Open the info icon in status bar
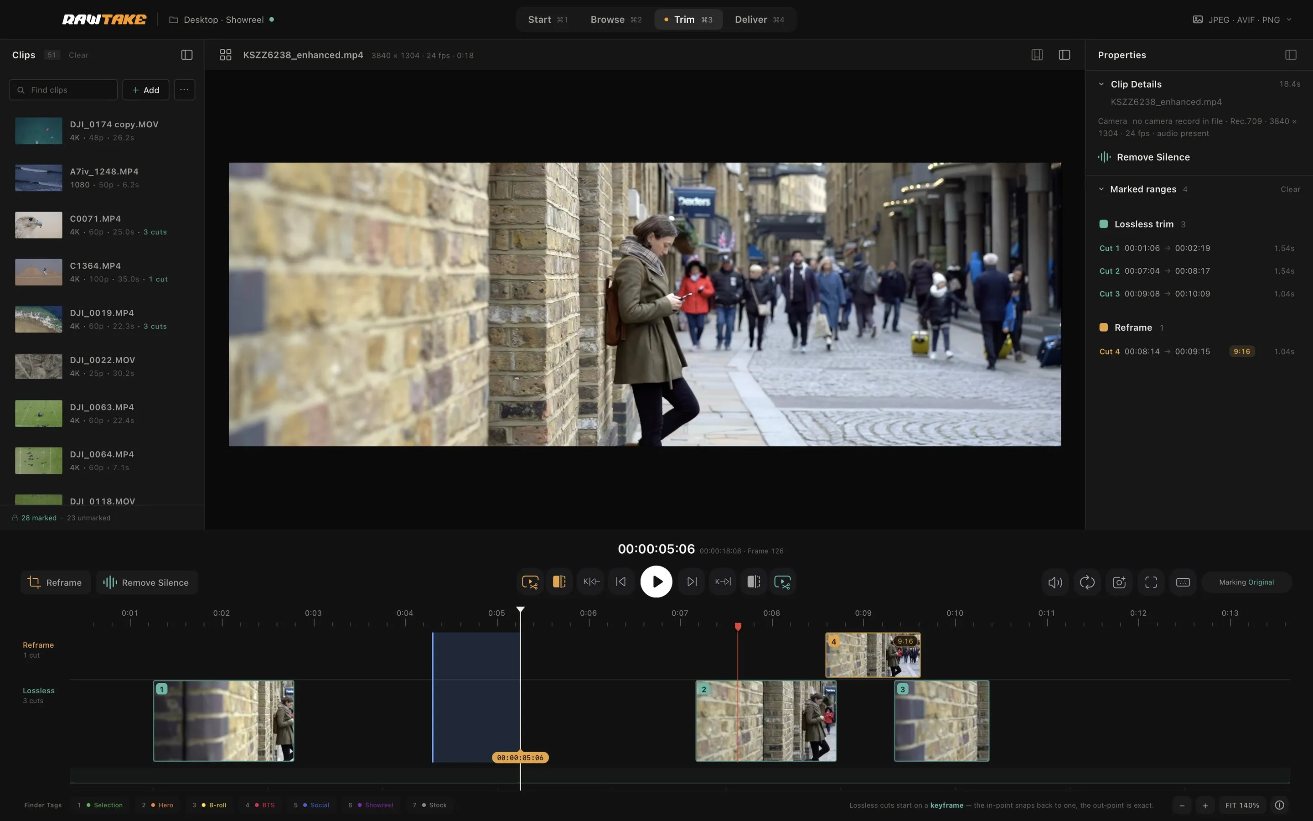This screenshot has height=821, width=1313. coord(1279,805)
